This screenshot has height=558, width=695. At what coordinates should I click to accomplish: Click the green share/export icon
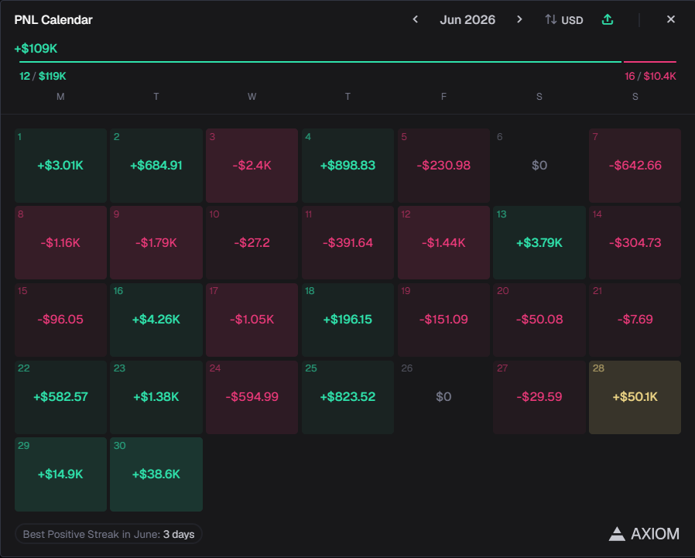[608, 19]
